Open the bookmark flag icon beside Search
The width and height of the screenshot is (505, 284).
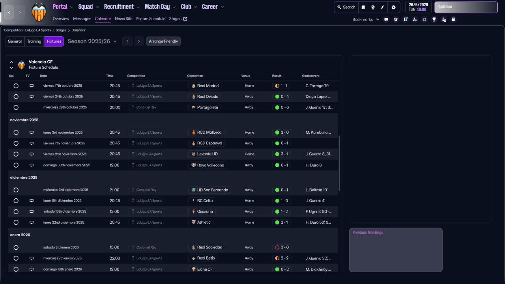[x=363, y=7]
